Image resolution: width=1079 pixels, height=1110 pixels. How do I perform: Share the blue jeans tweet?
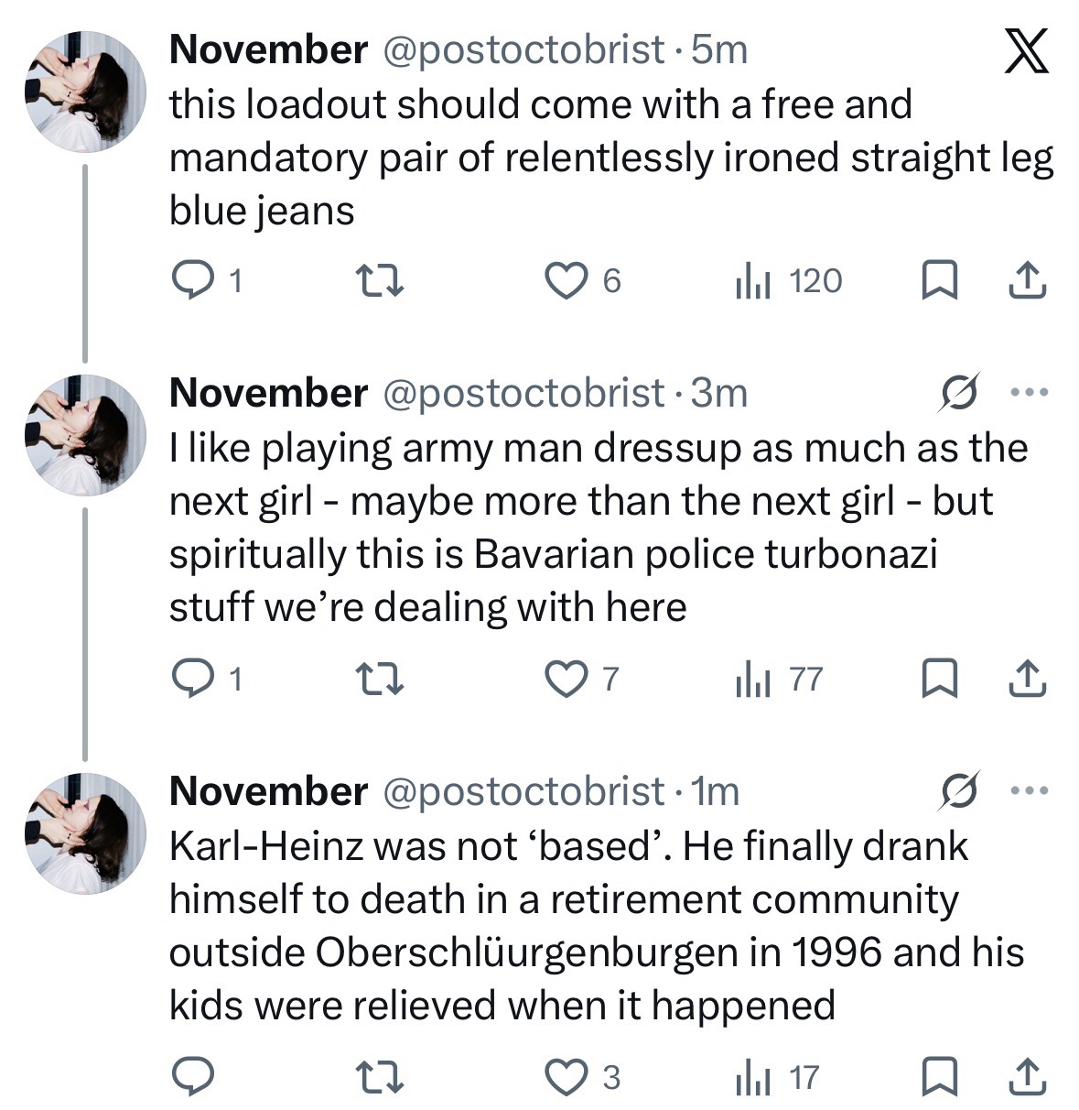point(1027,280)
